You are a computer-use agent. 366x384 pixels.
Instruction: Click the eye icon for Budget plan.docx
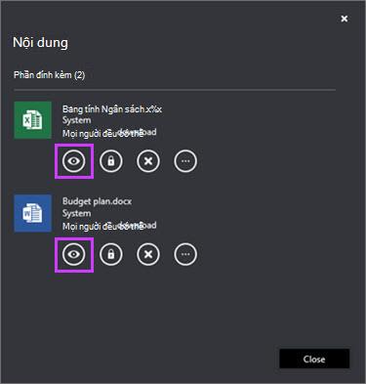click(74, 254)
